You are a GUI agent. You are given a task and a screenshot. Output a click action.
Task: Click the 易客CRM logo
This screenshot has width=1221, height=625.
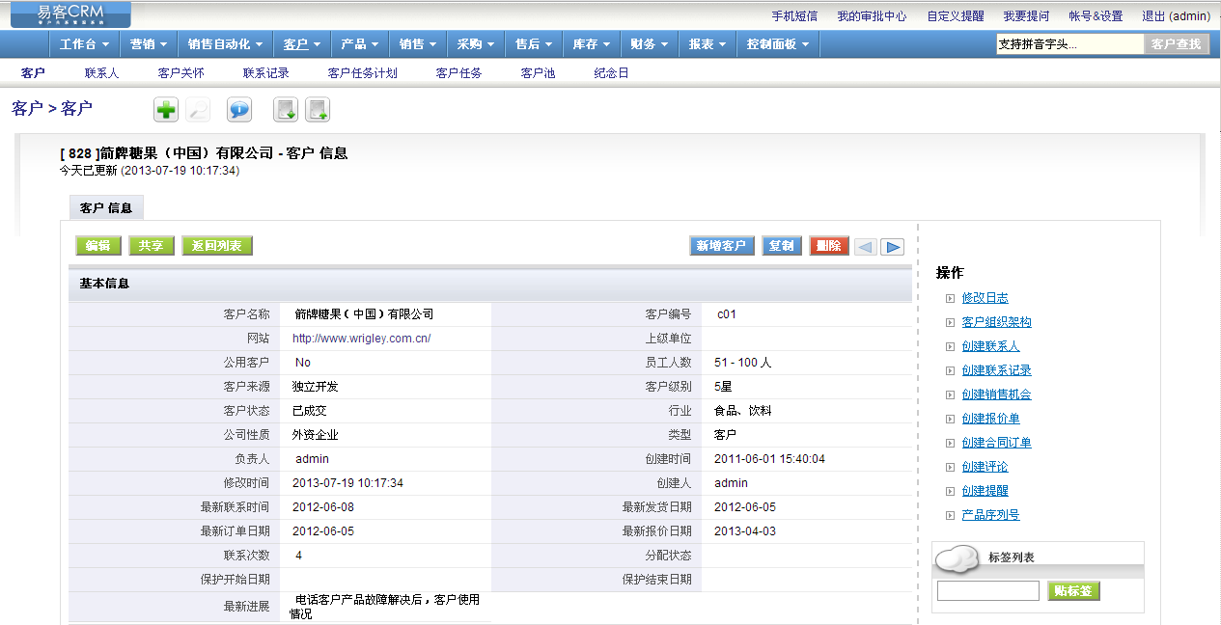(x=70, y=14)
